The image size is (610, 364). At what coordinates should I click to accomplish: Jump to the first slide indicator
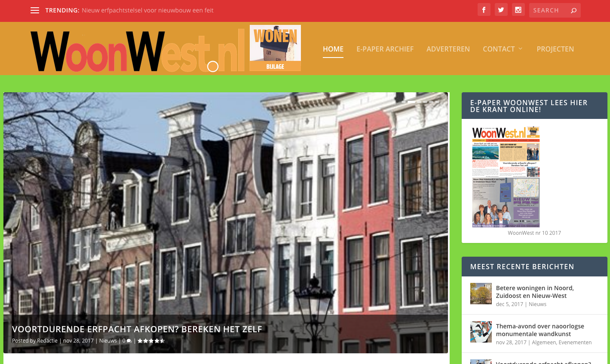click(404, 102)
